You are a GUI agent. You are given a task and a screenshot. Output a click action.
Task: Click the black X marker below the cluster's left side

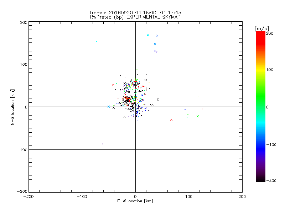click(124, 117)
